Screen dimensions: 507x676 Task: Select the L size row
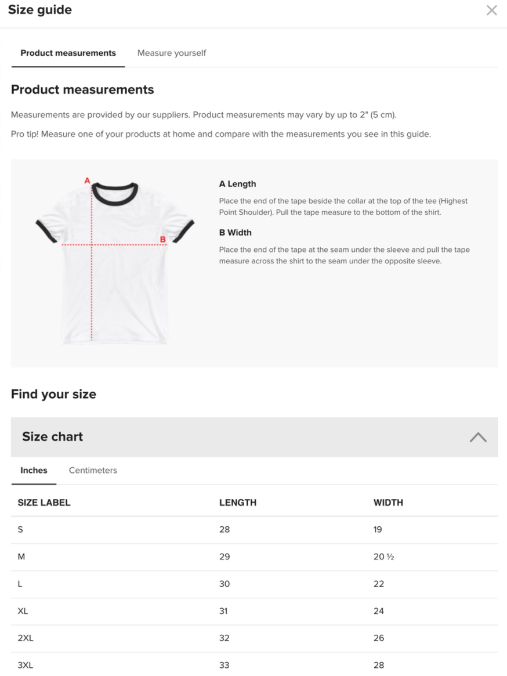[254, 584]
